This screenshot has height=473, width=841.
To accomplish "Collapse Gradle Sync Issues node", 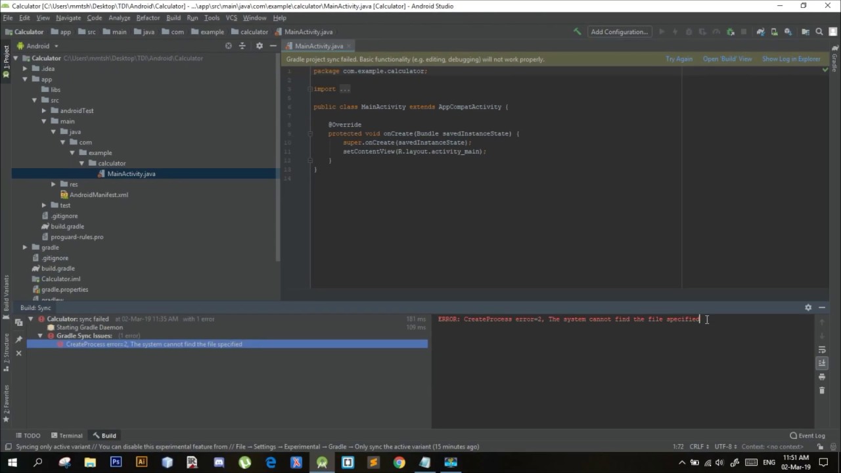I will [40, 336].
